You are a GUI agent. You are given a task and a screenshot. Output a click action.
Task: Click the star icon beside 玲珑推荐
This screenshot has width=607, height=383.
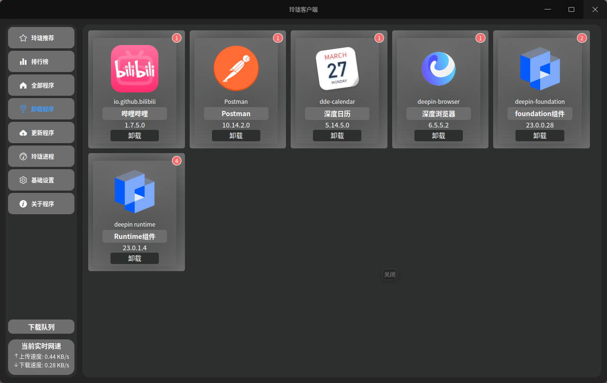(23, 38)
